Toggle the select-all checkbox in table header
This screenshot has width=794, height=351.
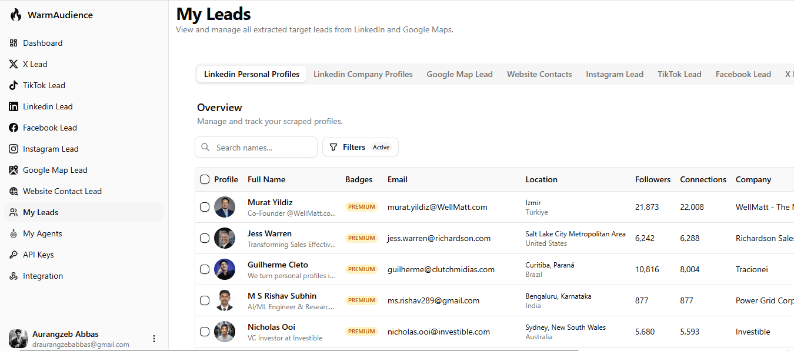click(x=205, y=179)
